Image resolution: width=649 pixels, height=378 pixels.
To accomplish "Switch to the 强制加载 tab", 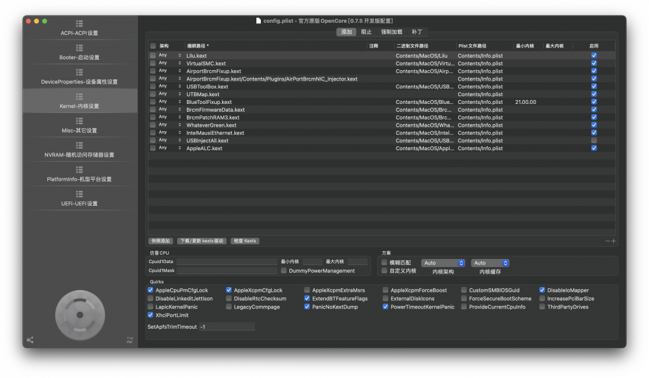I will point(391,32).
